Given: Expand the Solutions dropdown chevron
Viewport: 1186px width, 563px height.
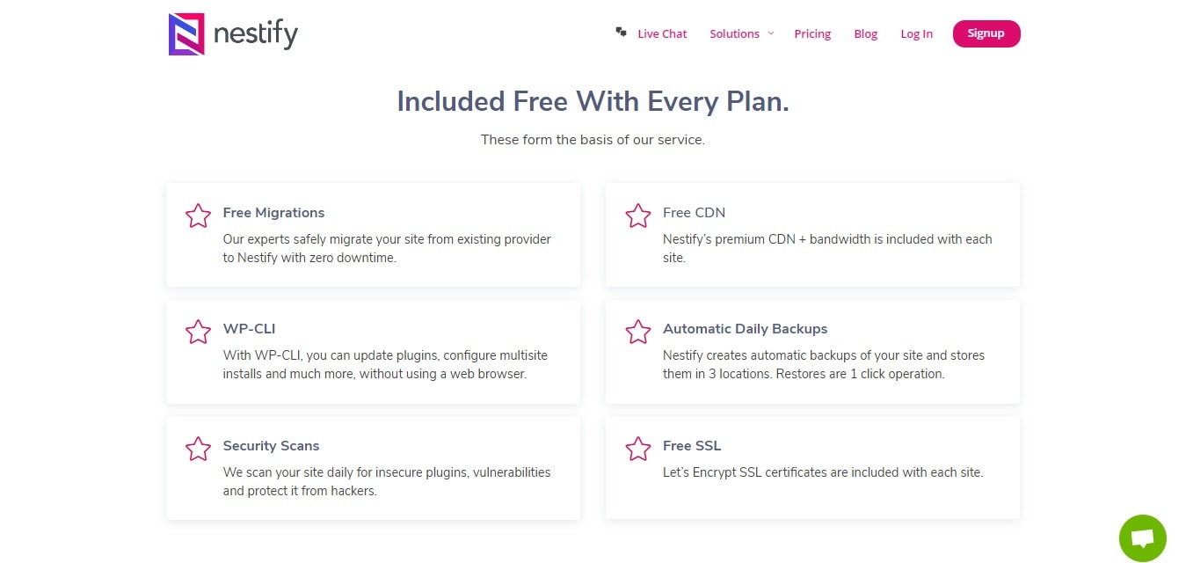Looking at the screenshot, I should click(x=771, y=33).
